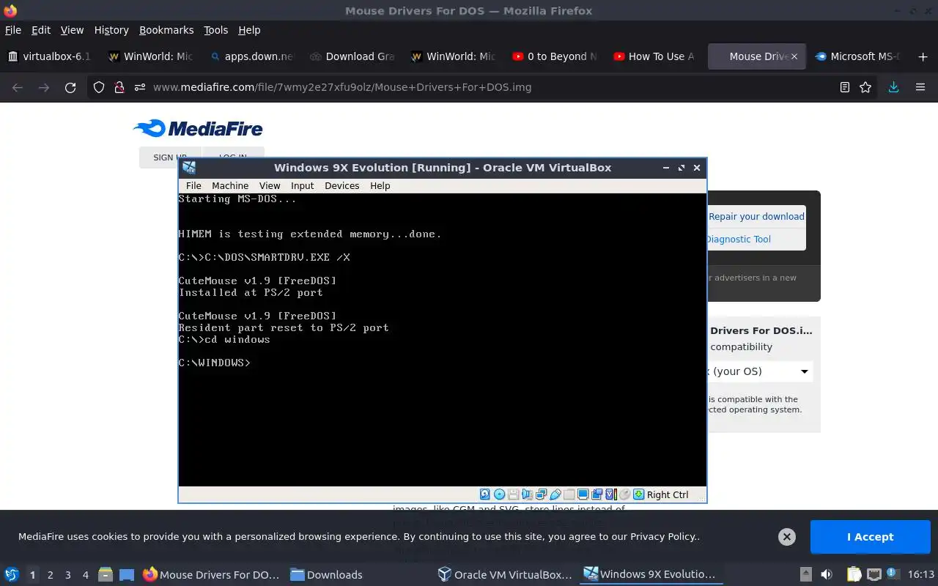
Task: Click the VT-x CPU execution indicator
Action: coord(611,494)
